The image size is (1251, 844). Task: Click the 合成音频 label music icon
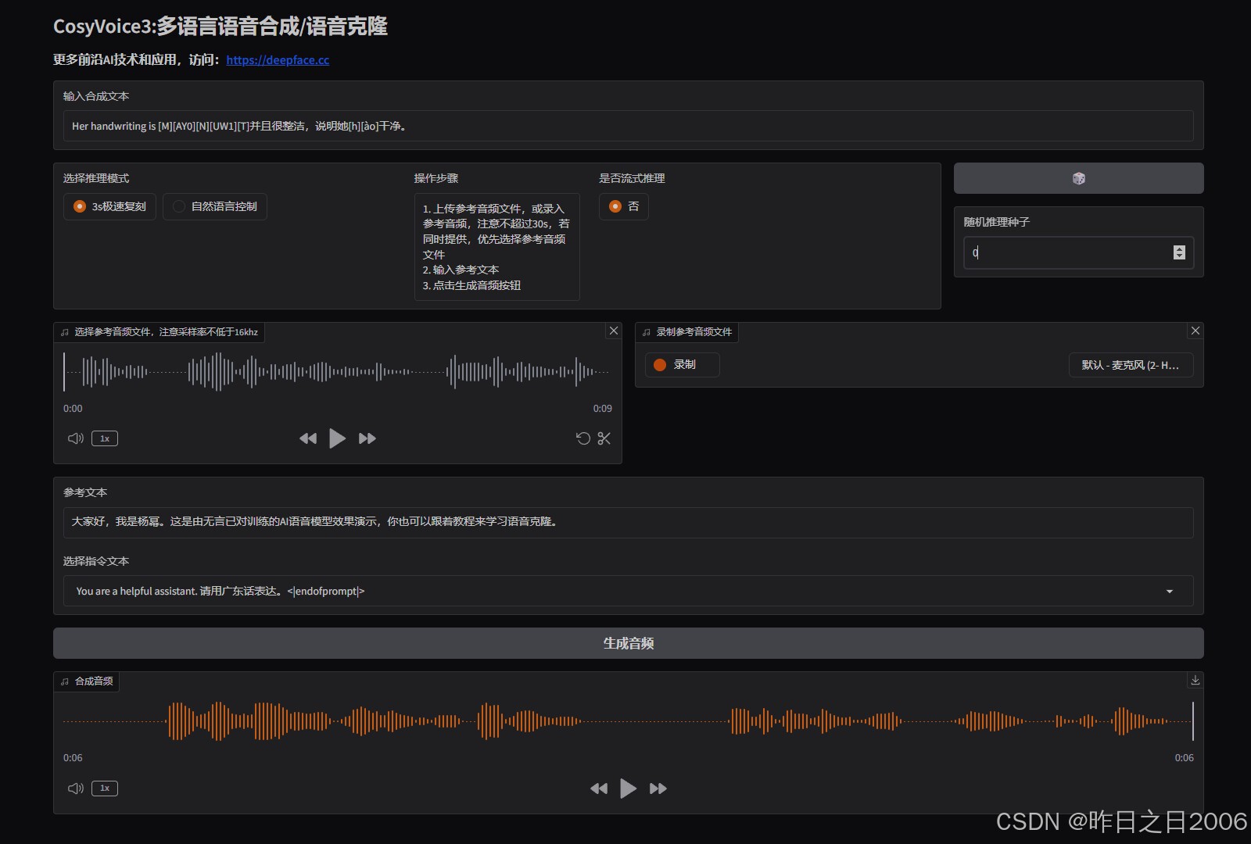[x=65, y=681]
